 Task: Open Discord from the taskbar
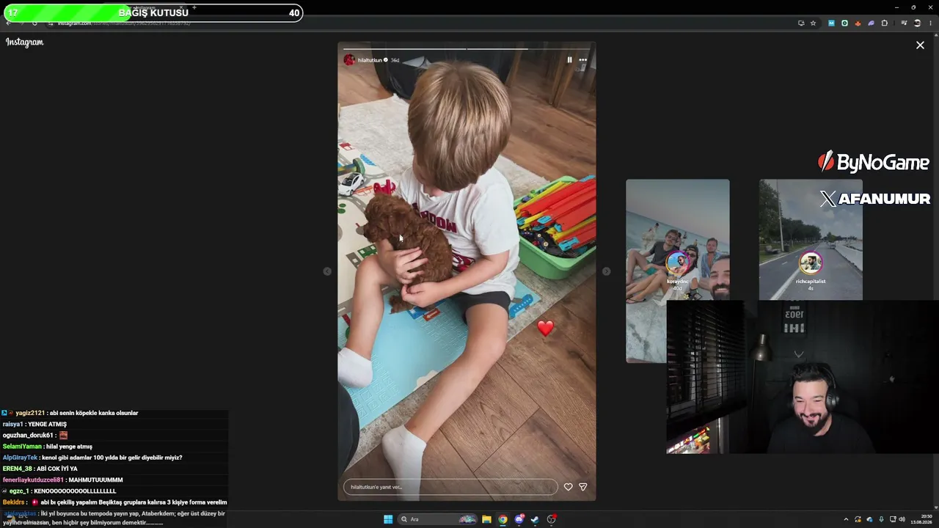point(519,519)
